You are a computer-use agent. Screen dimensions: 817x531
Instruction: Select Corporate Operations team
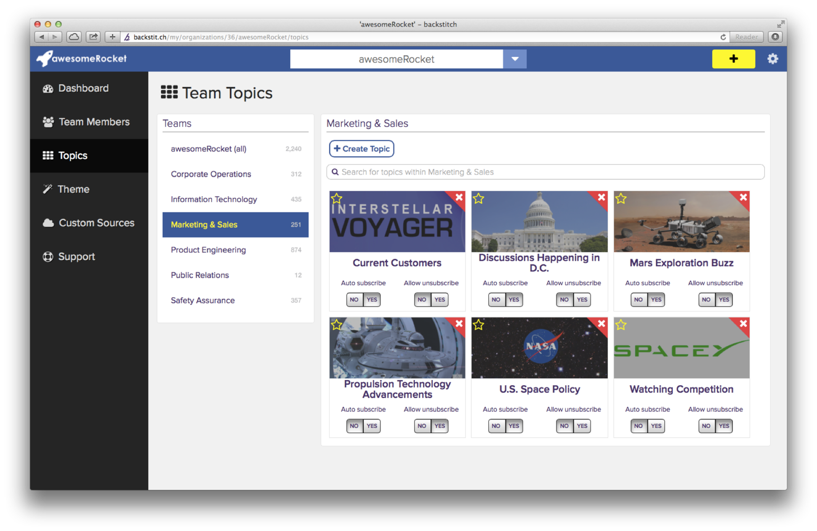click(236, 174)
